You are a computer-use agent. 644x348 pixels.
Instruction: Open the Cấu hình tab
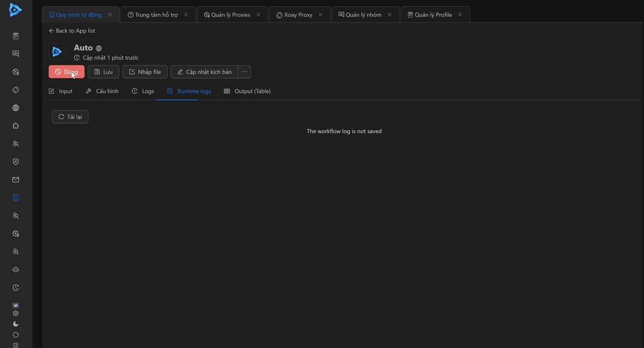tap(102, 91)
